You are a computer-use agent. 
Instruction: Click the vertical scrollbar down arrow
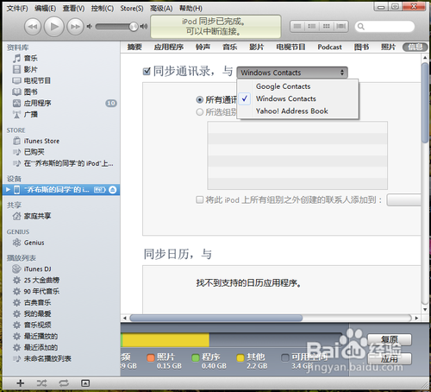click(x=425, y=310)
